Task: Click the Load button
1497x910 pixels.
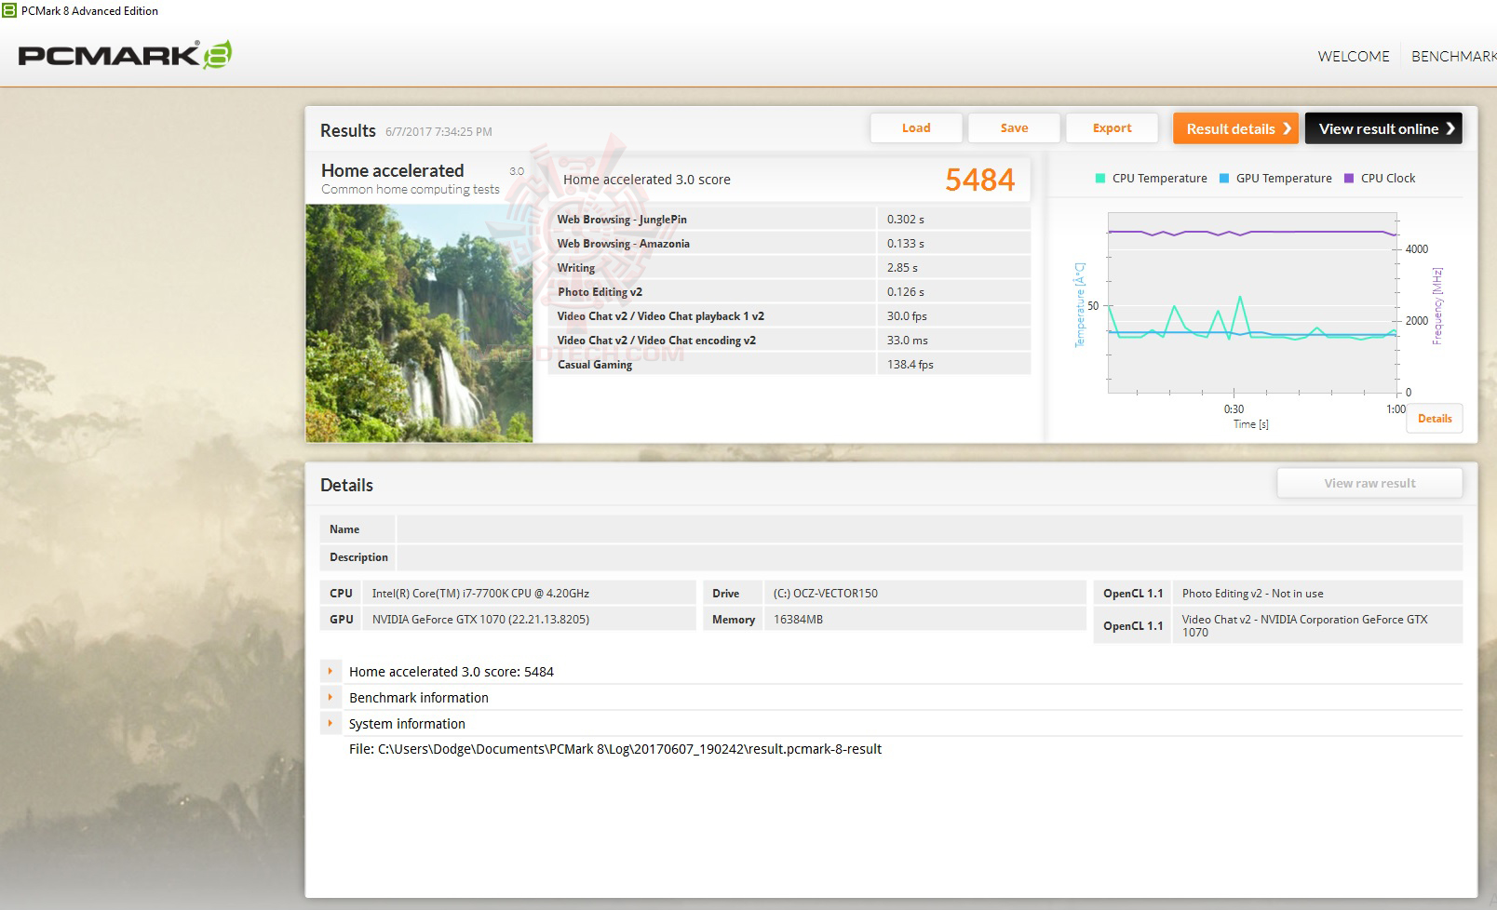Action: (x=916, y=127)
